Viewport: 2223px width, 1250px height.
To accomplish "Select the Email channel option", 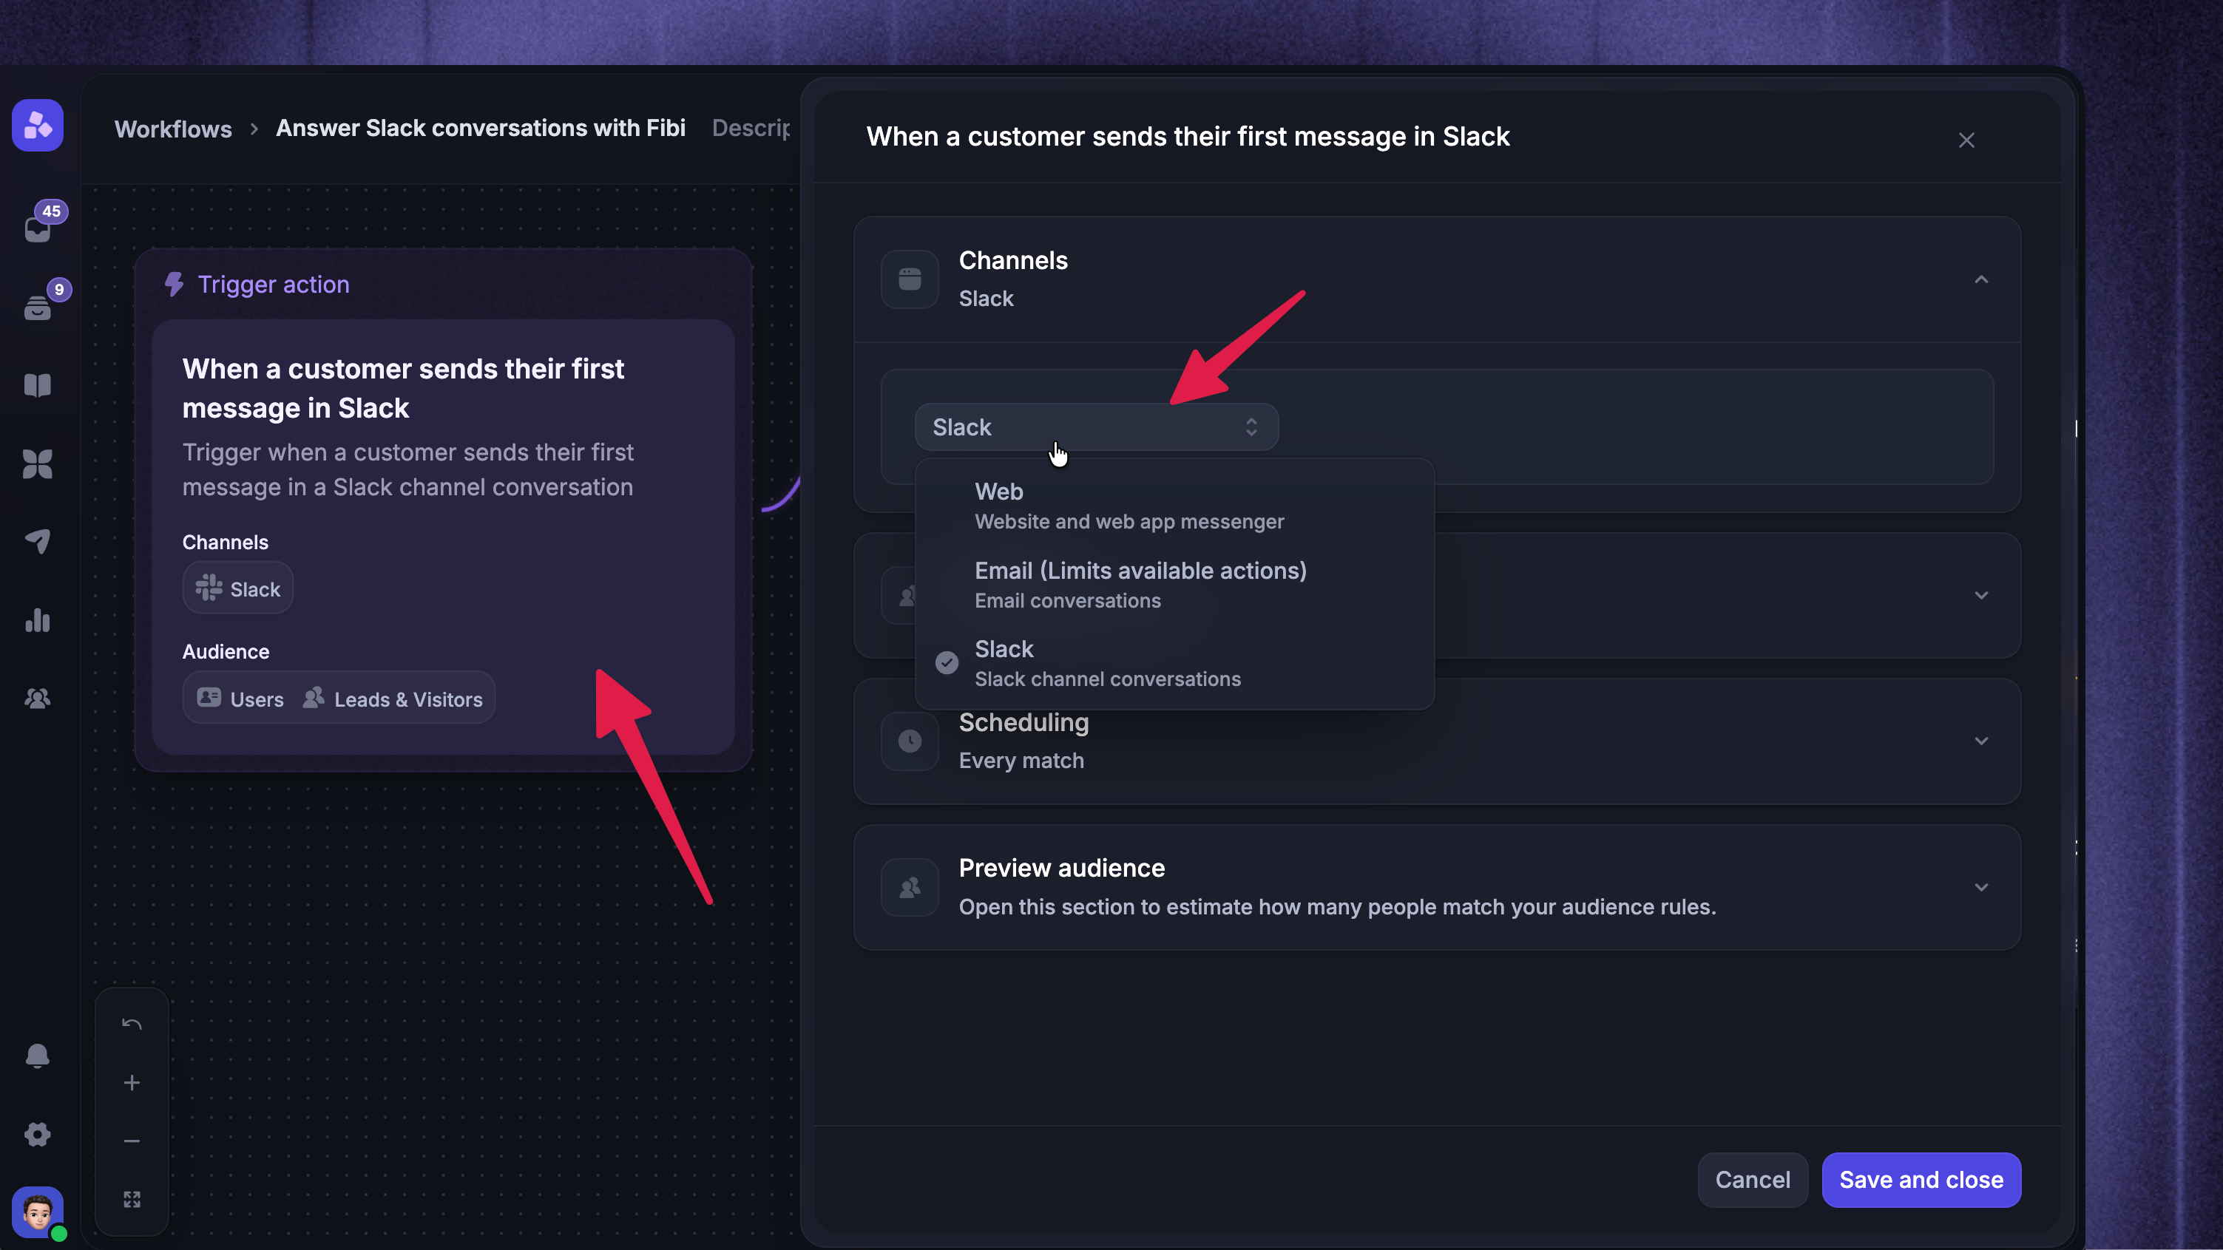I will (1174, 584).
